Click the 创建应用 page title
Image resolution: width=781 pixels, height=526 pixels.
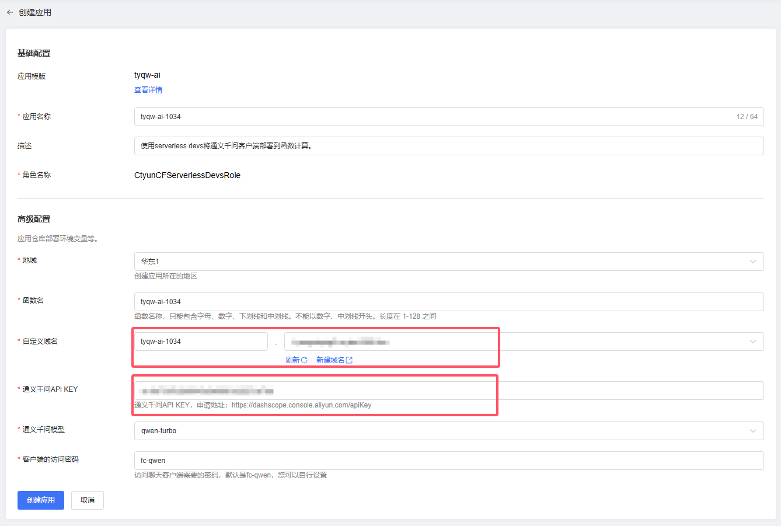35,12
